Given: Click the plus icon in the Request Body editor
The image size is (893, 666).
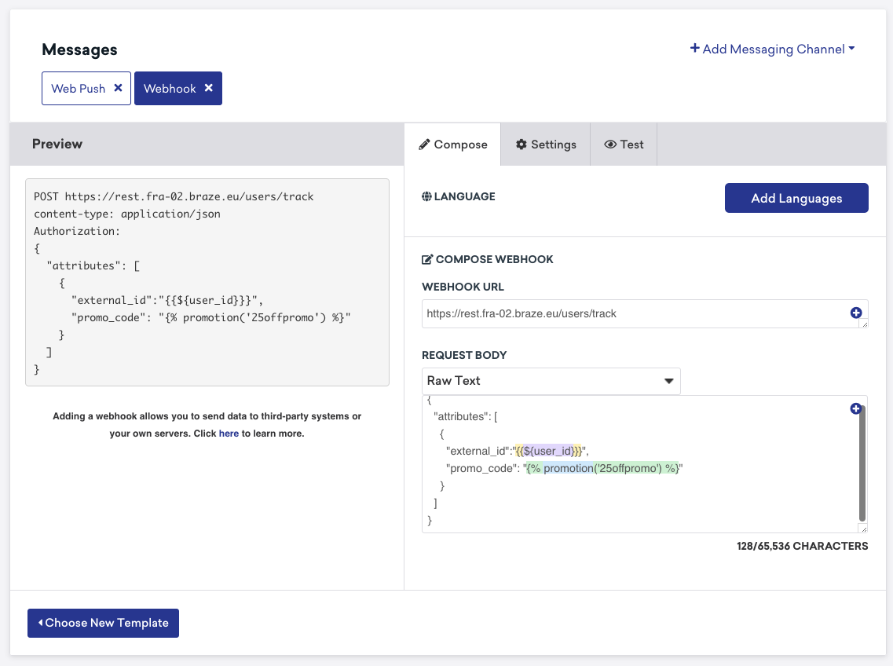Looking at the screenshot, I should [x=856, y=408].
